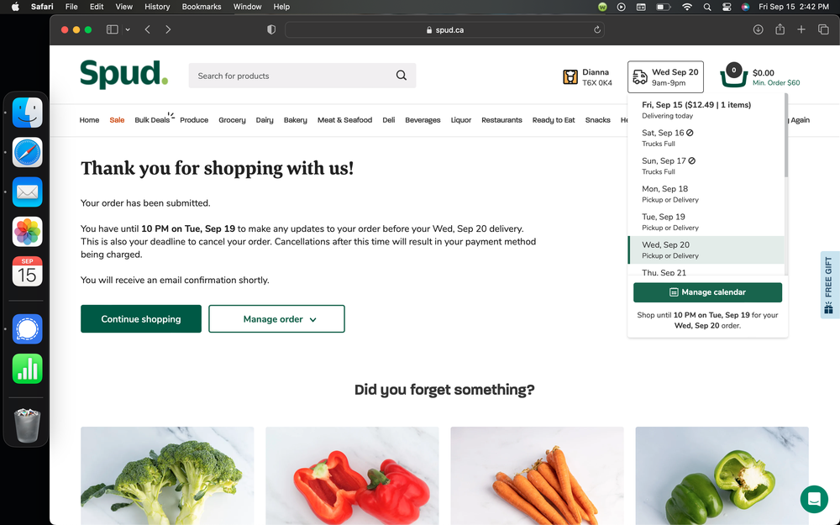Click the Dianna account profile icon

pyautogui.click(x=570, y=77)
